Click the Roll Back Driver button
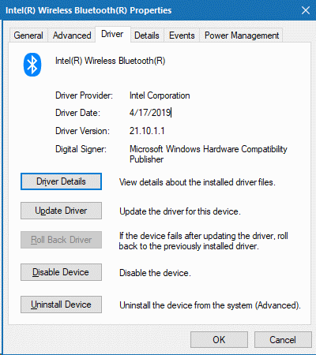316x355 pixels. (61, 240)
